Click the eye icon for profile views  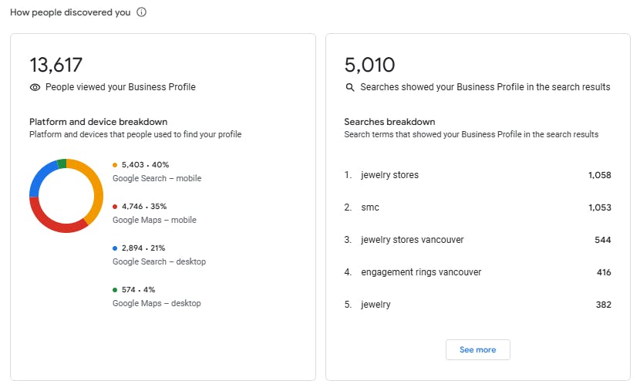pos(35,87)
